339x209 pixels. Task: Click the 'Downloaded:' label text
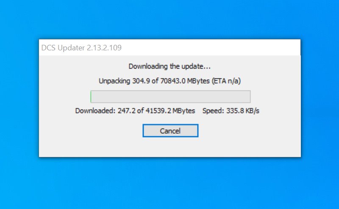(95, 111)
